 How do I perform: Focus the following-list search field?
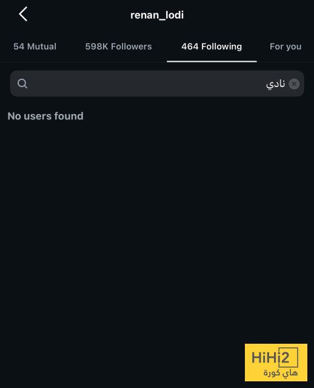click(157, 84)
